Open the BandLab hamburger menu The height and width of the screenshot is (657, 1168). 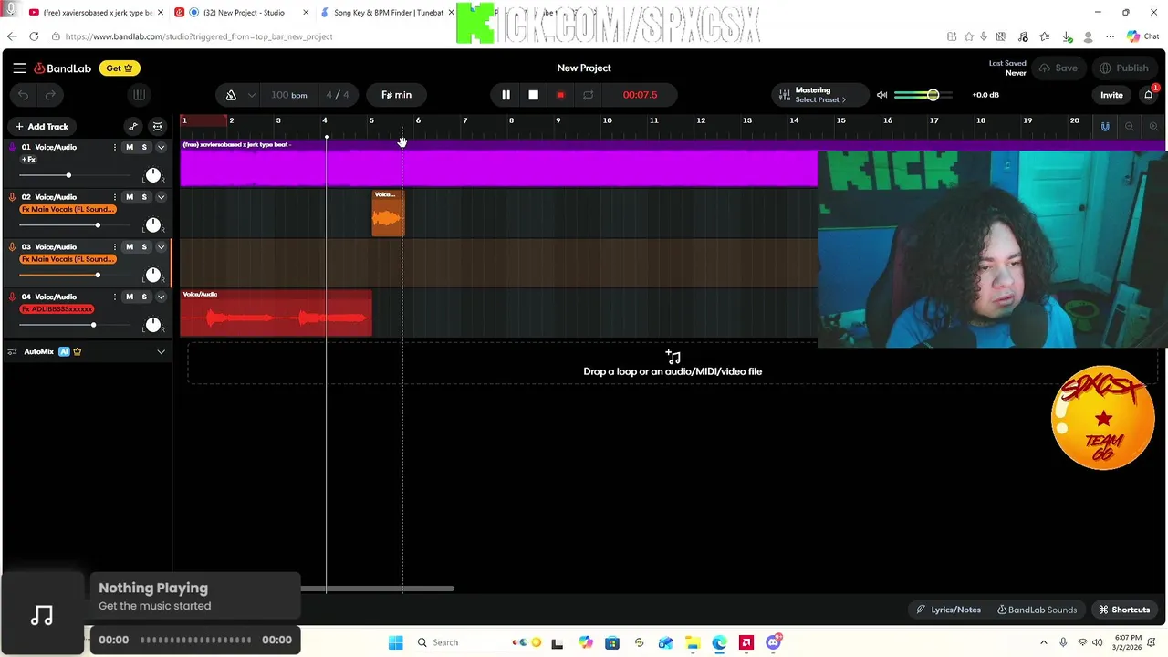19,68
